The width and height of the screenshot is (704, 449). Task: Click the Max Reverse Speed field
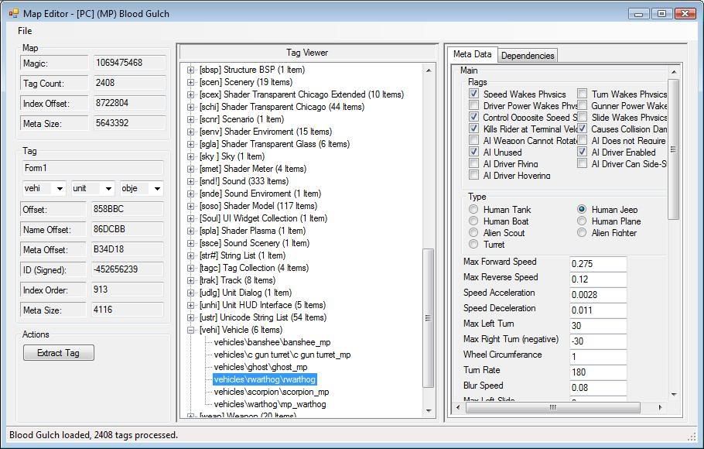tap(598, 279)
